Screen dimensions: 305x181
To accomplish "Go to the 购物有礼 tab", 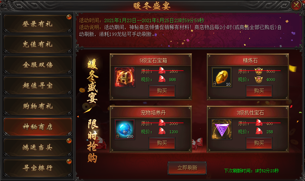I will click(38, 106).
